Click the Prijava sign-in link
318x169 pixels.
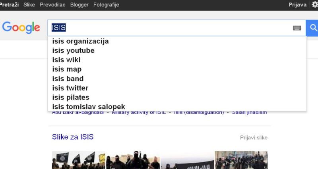click(297, 5)
